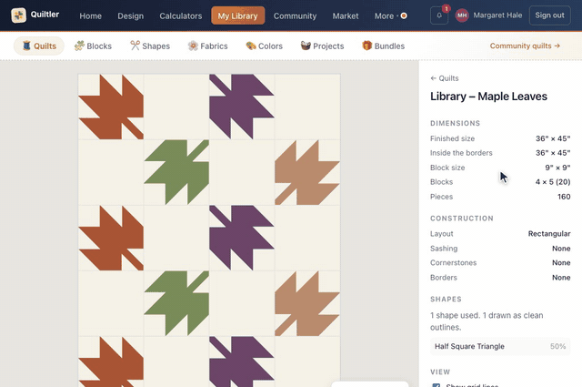Select the orange maple leaf block in third row
The height and width of the screenshot is (387, 582).
(x=111, y=238)
